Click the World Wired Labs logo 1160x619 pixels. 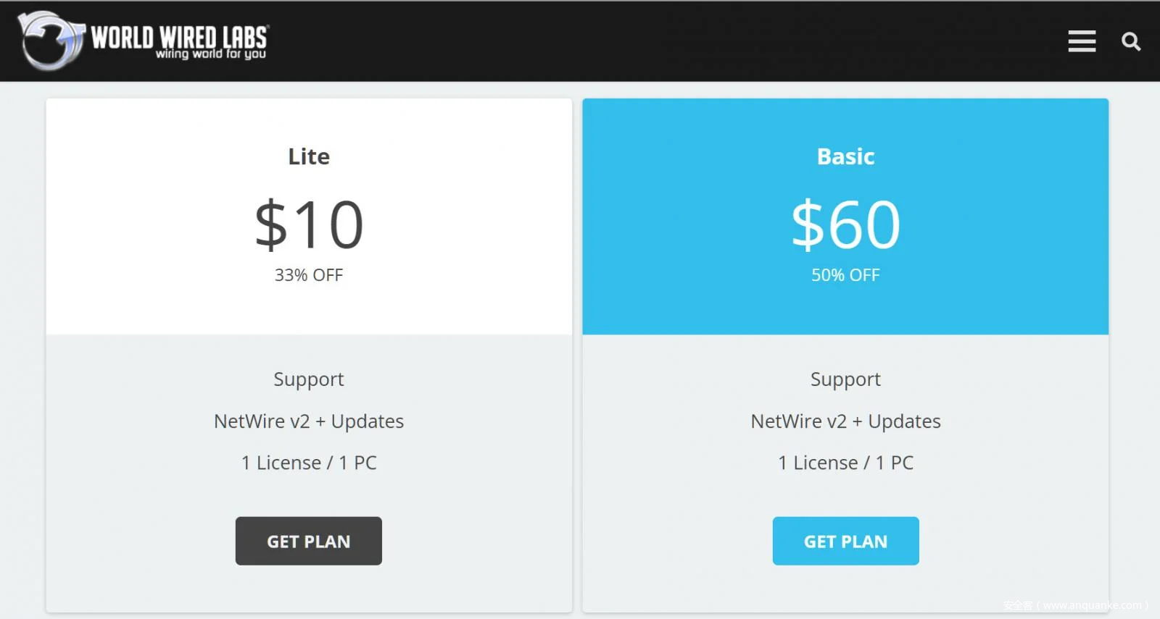(144, 41)
